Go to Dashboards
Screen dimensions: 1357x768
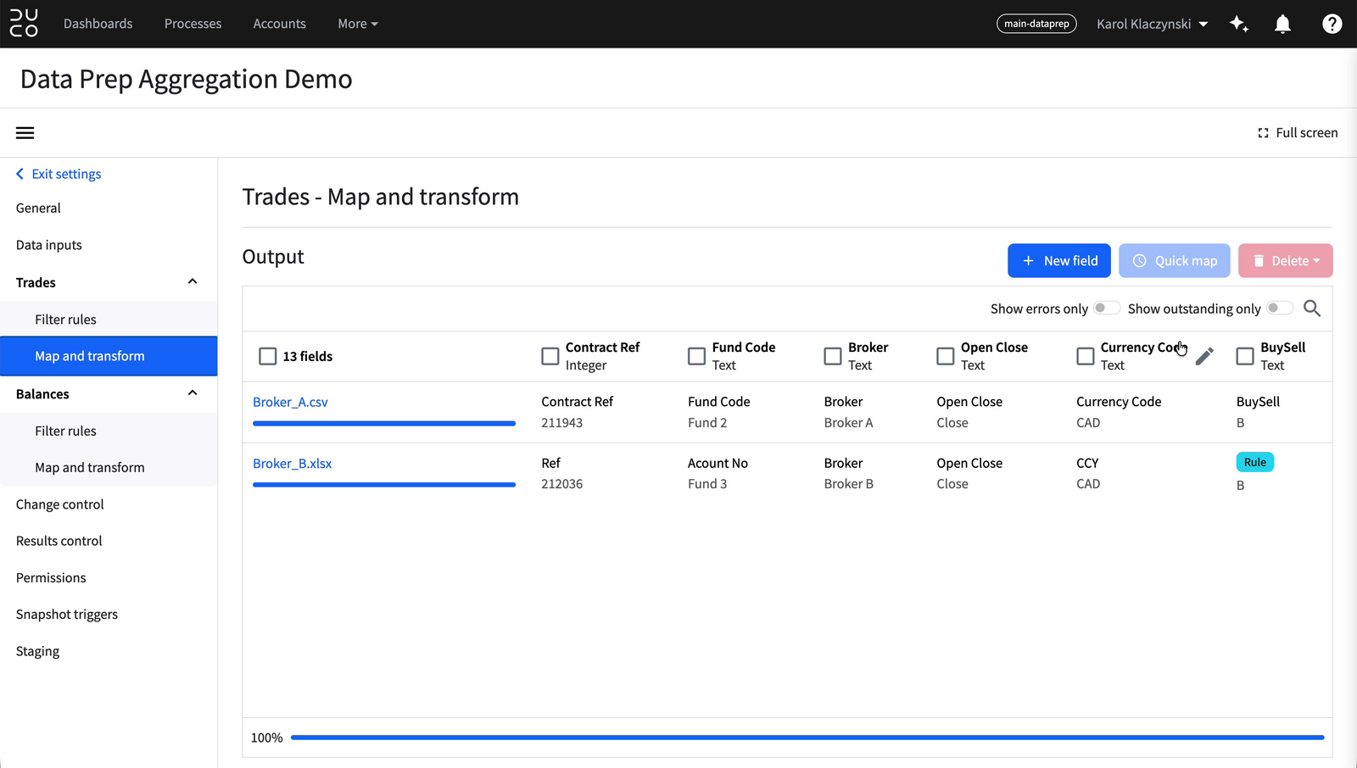tap(98, 24)
